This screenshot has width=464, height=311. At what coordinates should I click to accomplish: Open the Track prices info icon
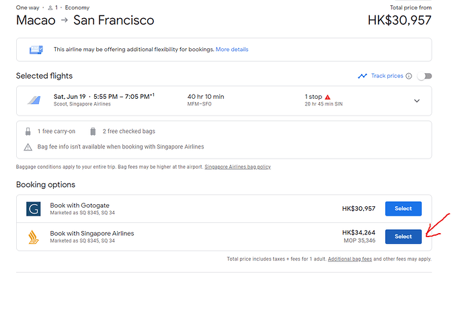pos(409,76)
